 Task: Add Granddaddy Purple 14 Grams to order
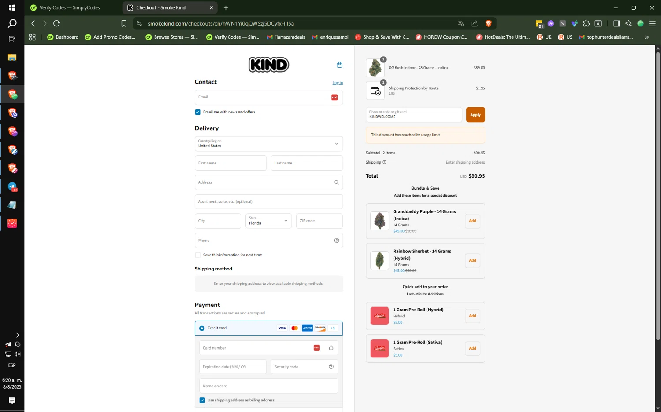[472, 221]
